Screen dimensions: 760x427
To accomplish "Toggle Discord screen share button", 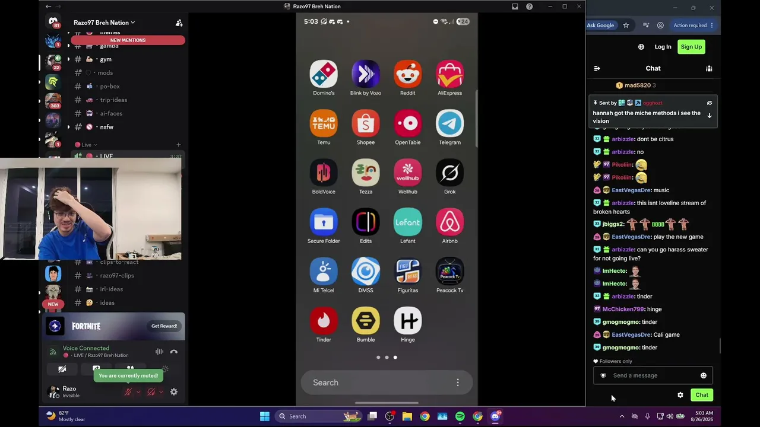I will (96, 369).
